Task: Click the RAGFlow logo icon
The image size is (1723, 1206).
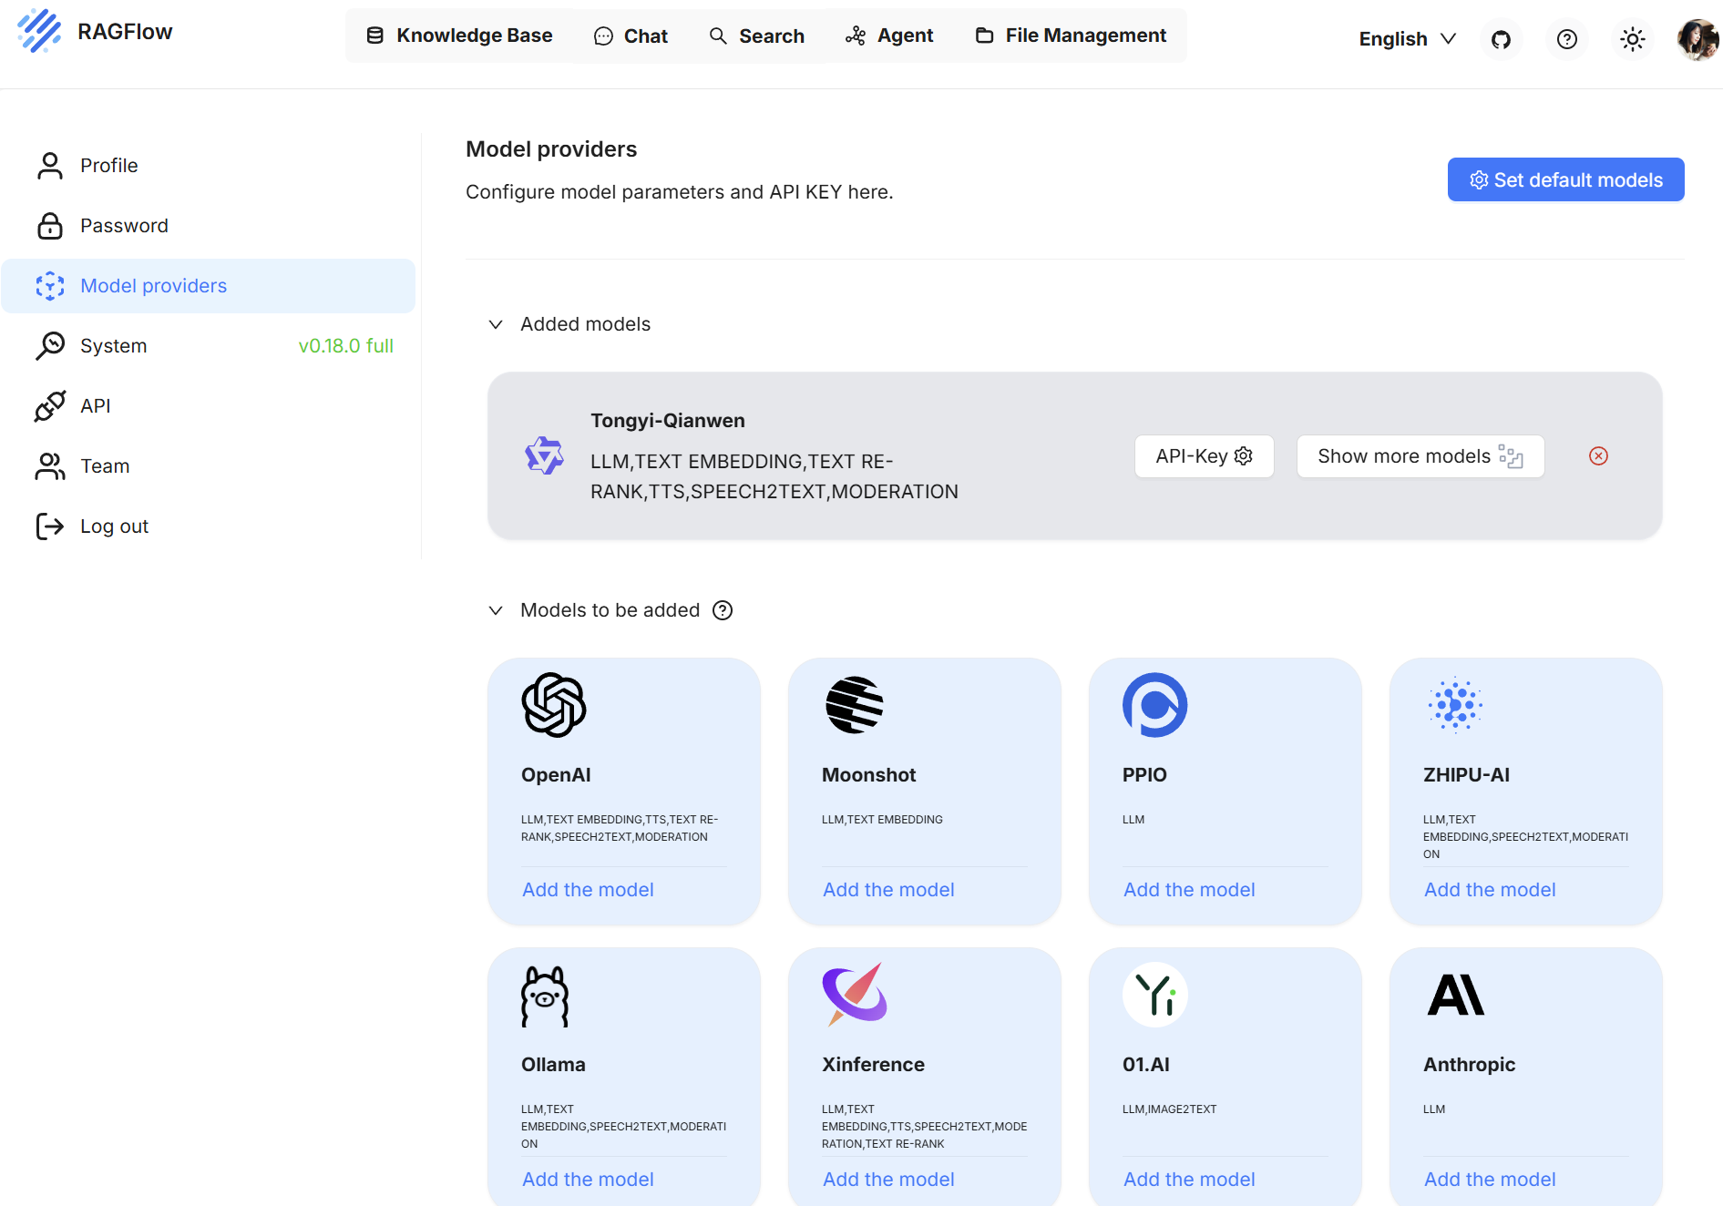Action: pyautogui.click(x=39, y=32)
